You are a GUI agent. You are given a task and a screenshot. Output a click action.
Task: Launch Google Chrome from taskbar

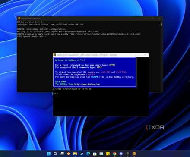tap(114, 154)
